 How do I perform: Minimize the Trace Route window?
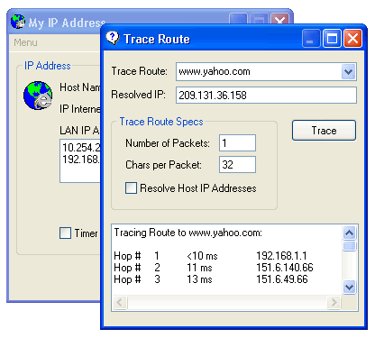[311, 39]
